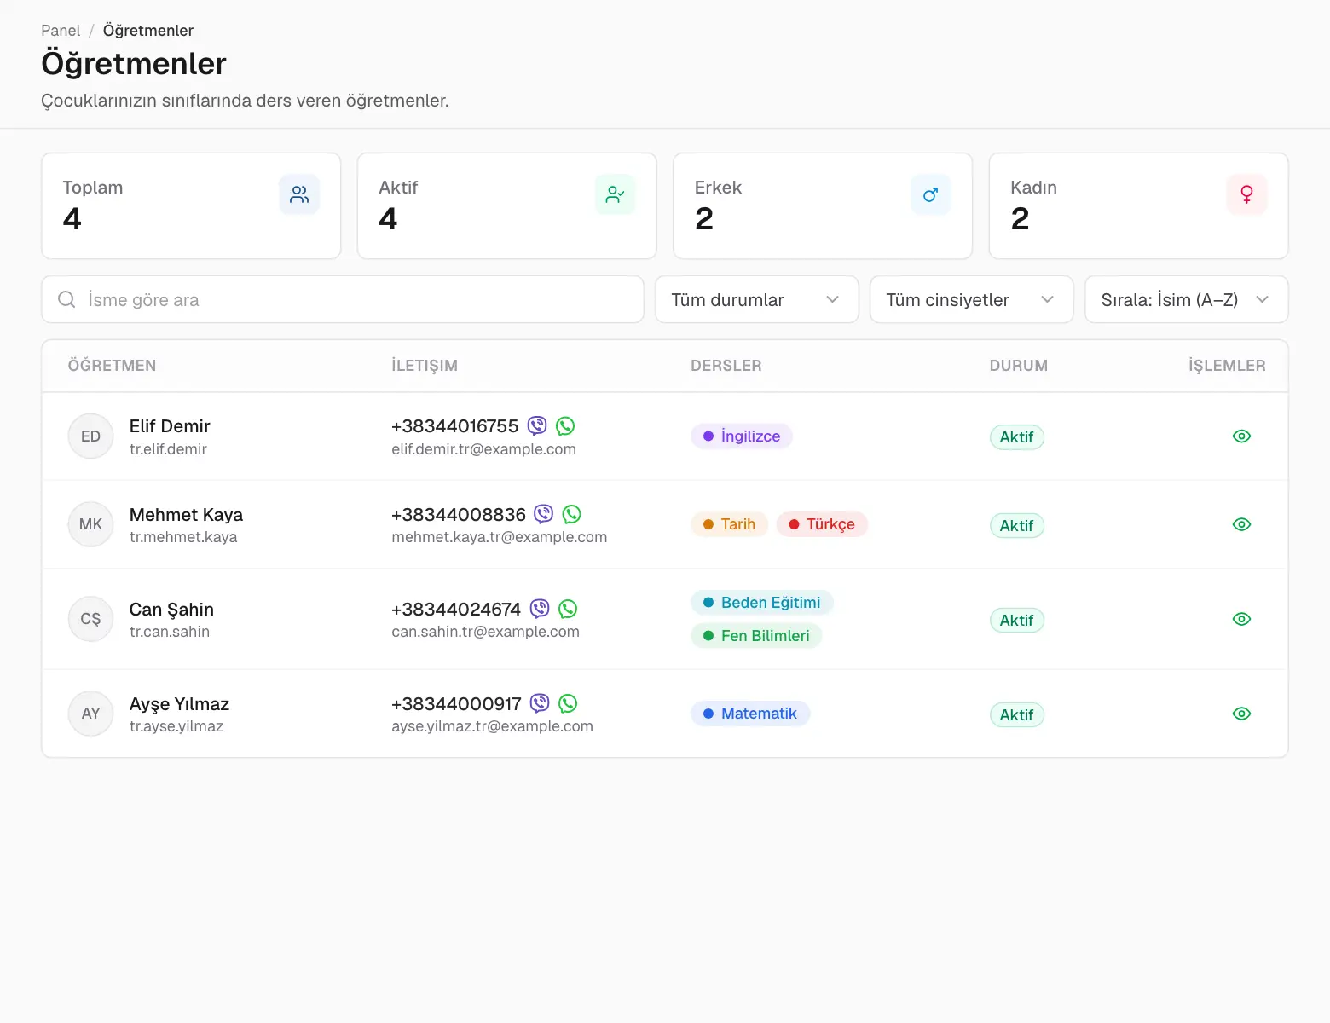Click username tr.mehmet.kaya
The width and height of the screenshot is (1330, 1023).
point(183,537)
